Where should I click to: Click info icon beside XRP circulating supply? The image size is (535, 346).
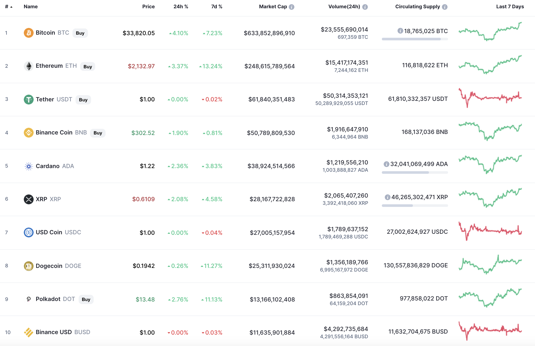click(x=388, y=197)
